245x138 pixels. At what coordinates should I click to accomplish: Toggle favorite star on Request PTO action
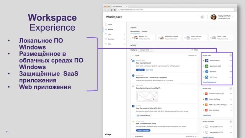pos(133,38)
